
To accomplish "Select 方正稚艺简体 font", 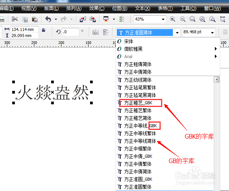I will tap(165, 118).
